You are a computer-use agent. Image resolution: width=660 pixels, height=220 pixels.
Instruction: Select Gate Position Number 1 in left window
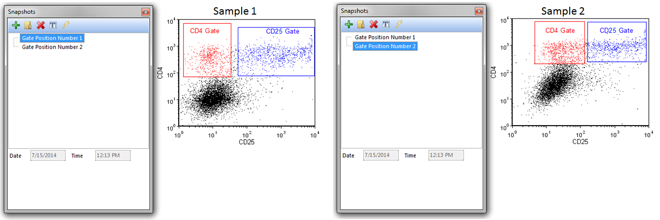[x=52, y=38]
